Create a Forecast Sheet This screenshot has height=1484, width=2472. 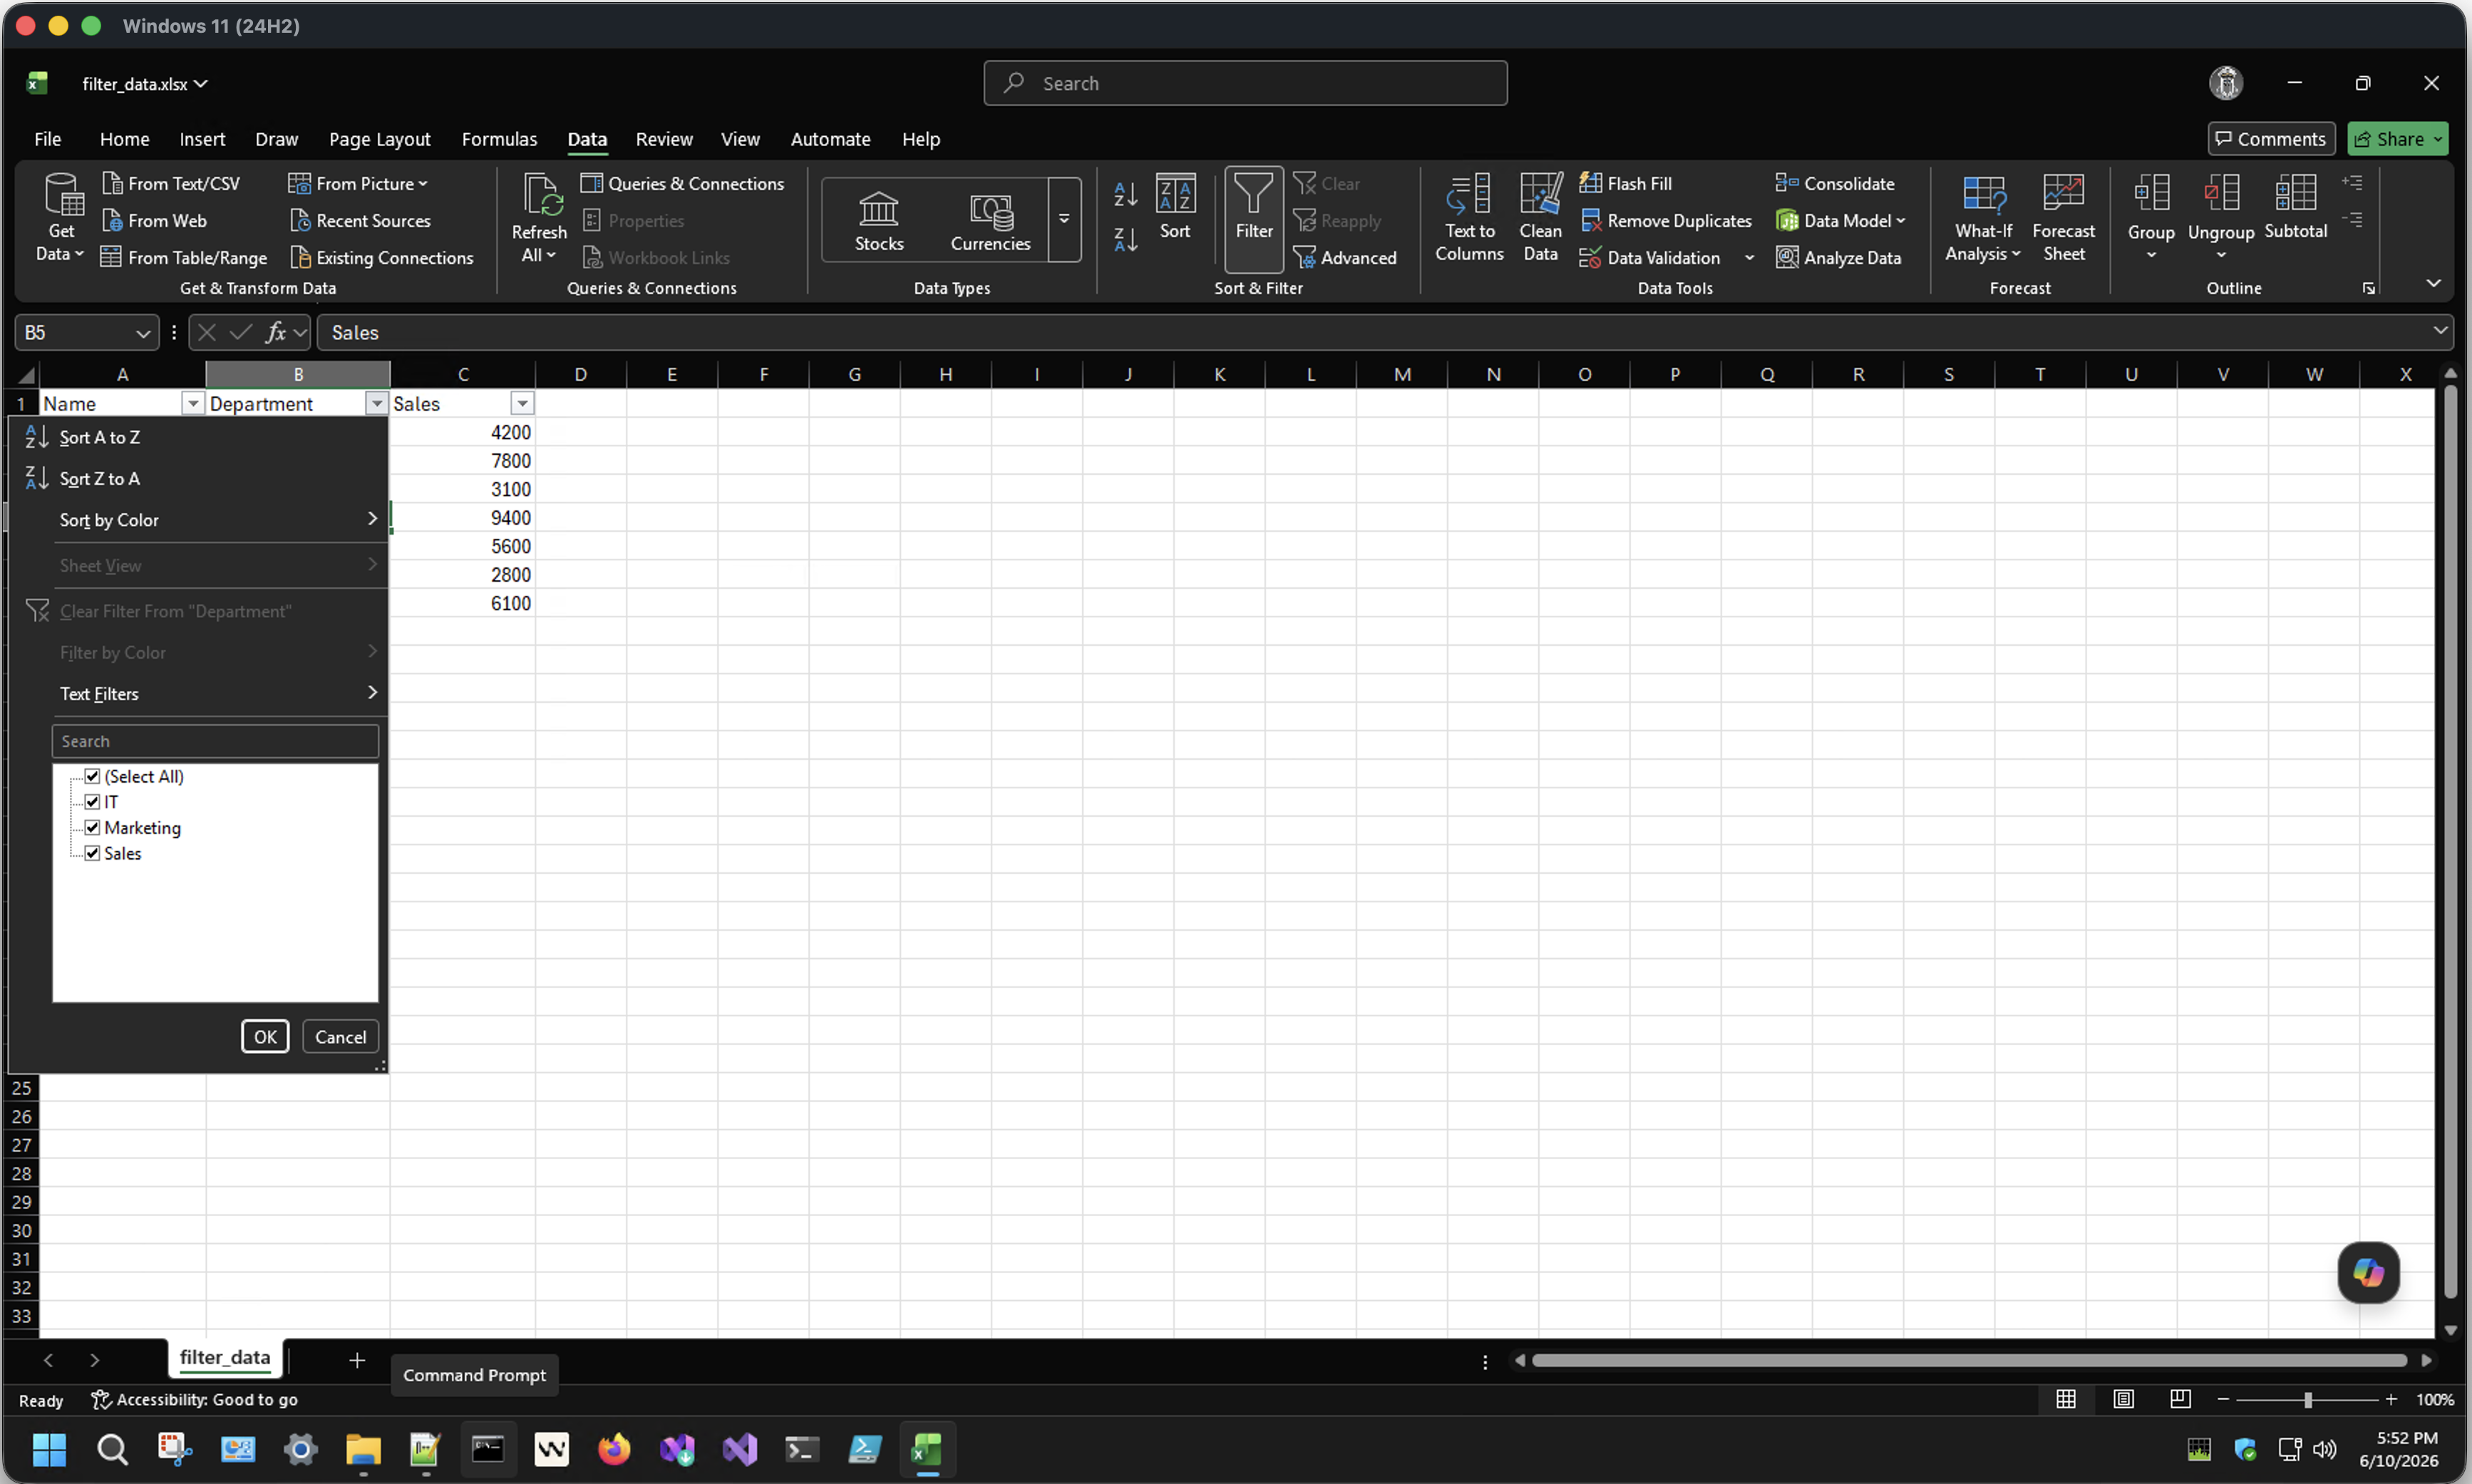pos(2063,217)
